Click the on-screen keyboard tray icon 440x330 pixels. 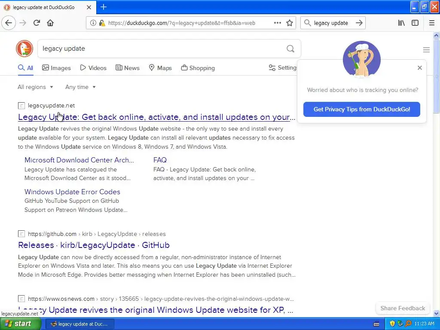376,324
